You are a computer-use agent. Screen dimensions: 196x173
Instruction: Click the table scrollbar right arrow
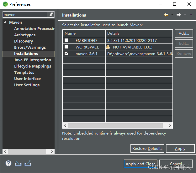170,125
